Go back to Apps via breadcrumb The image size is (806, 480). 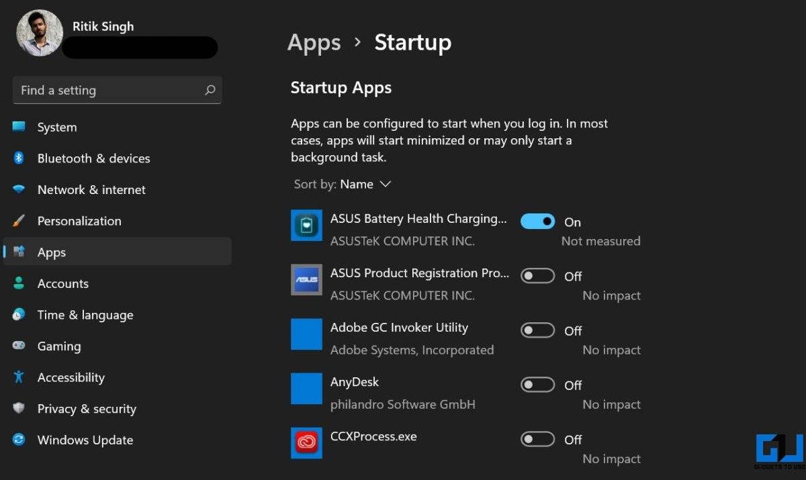314,42
